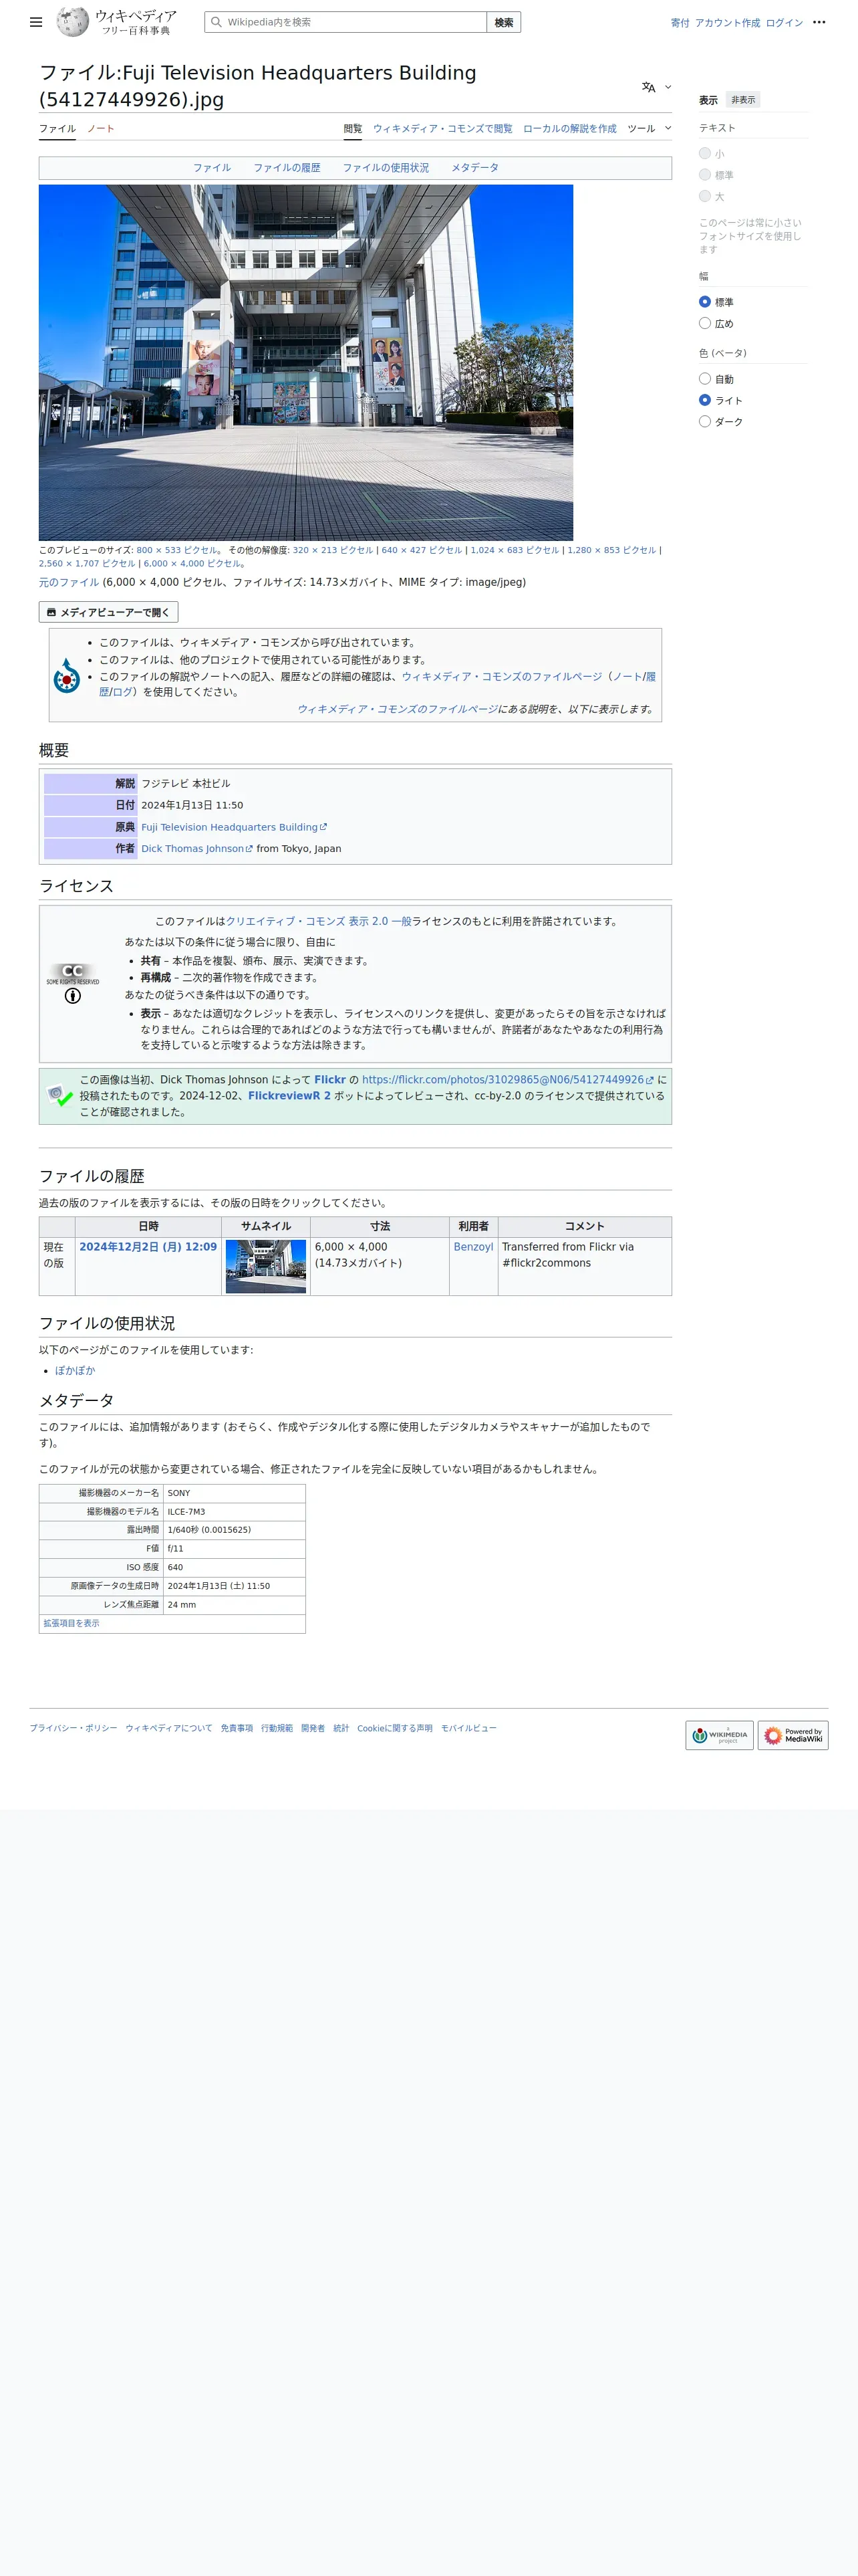
Task: Open the 元のファイル original file link
Action: click(x=69, y=582)
